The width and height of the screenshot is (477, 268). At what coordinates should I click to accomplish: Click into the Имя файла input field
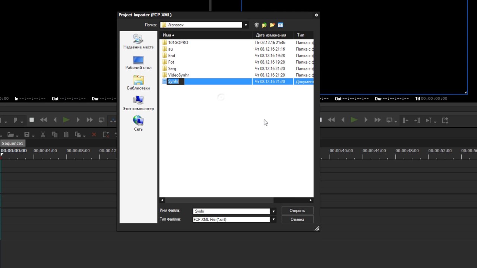231,211
